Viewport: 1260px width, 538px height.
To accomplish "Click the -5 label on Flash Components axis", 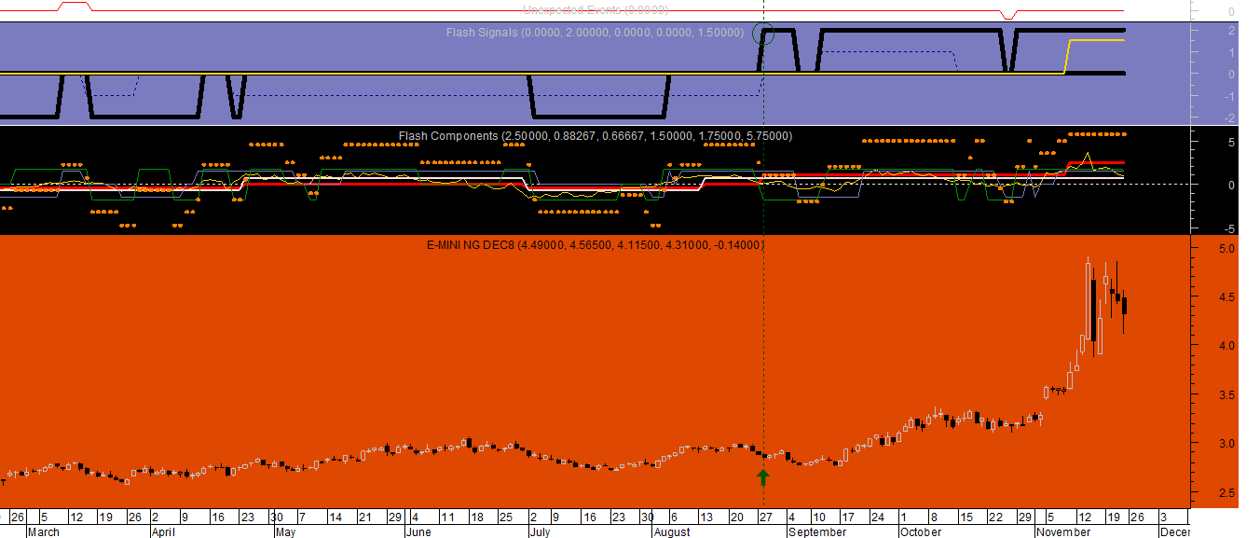I will point(1228,228).
